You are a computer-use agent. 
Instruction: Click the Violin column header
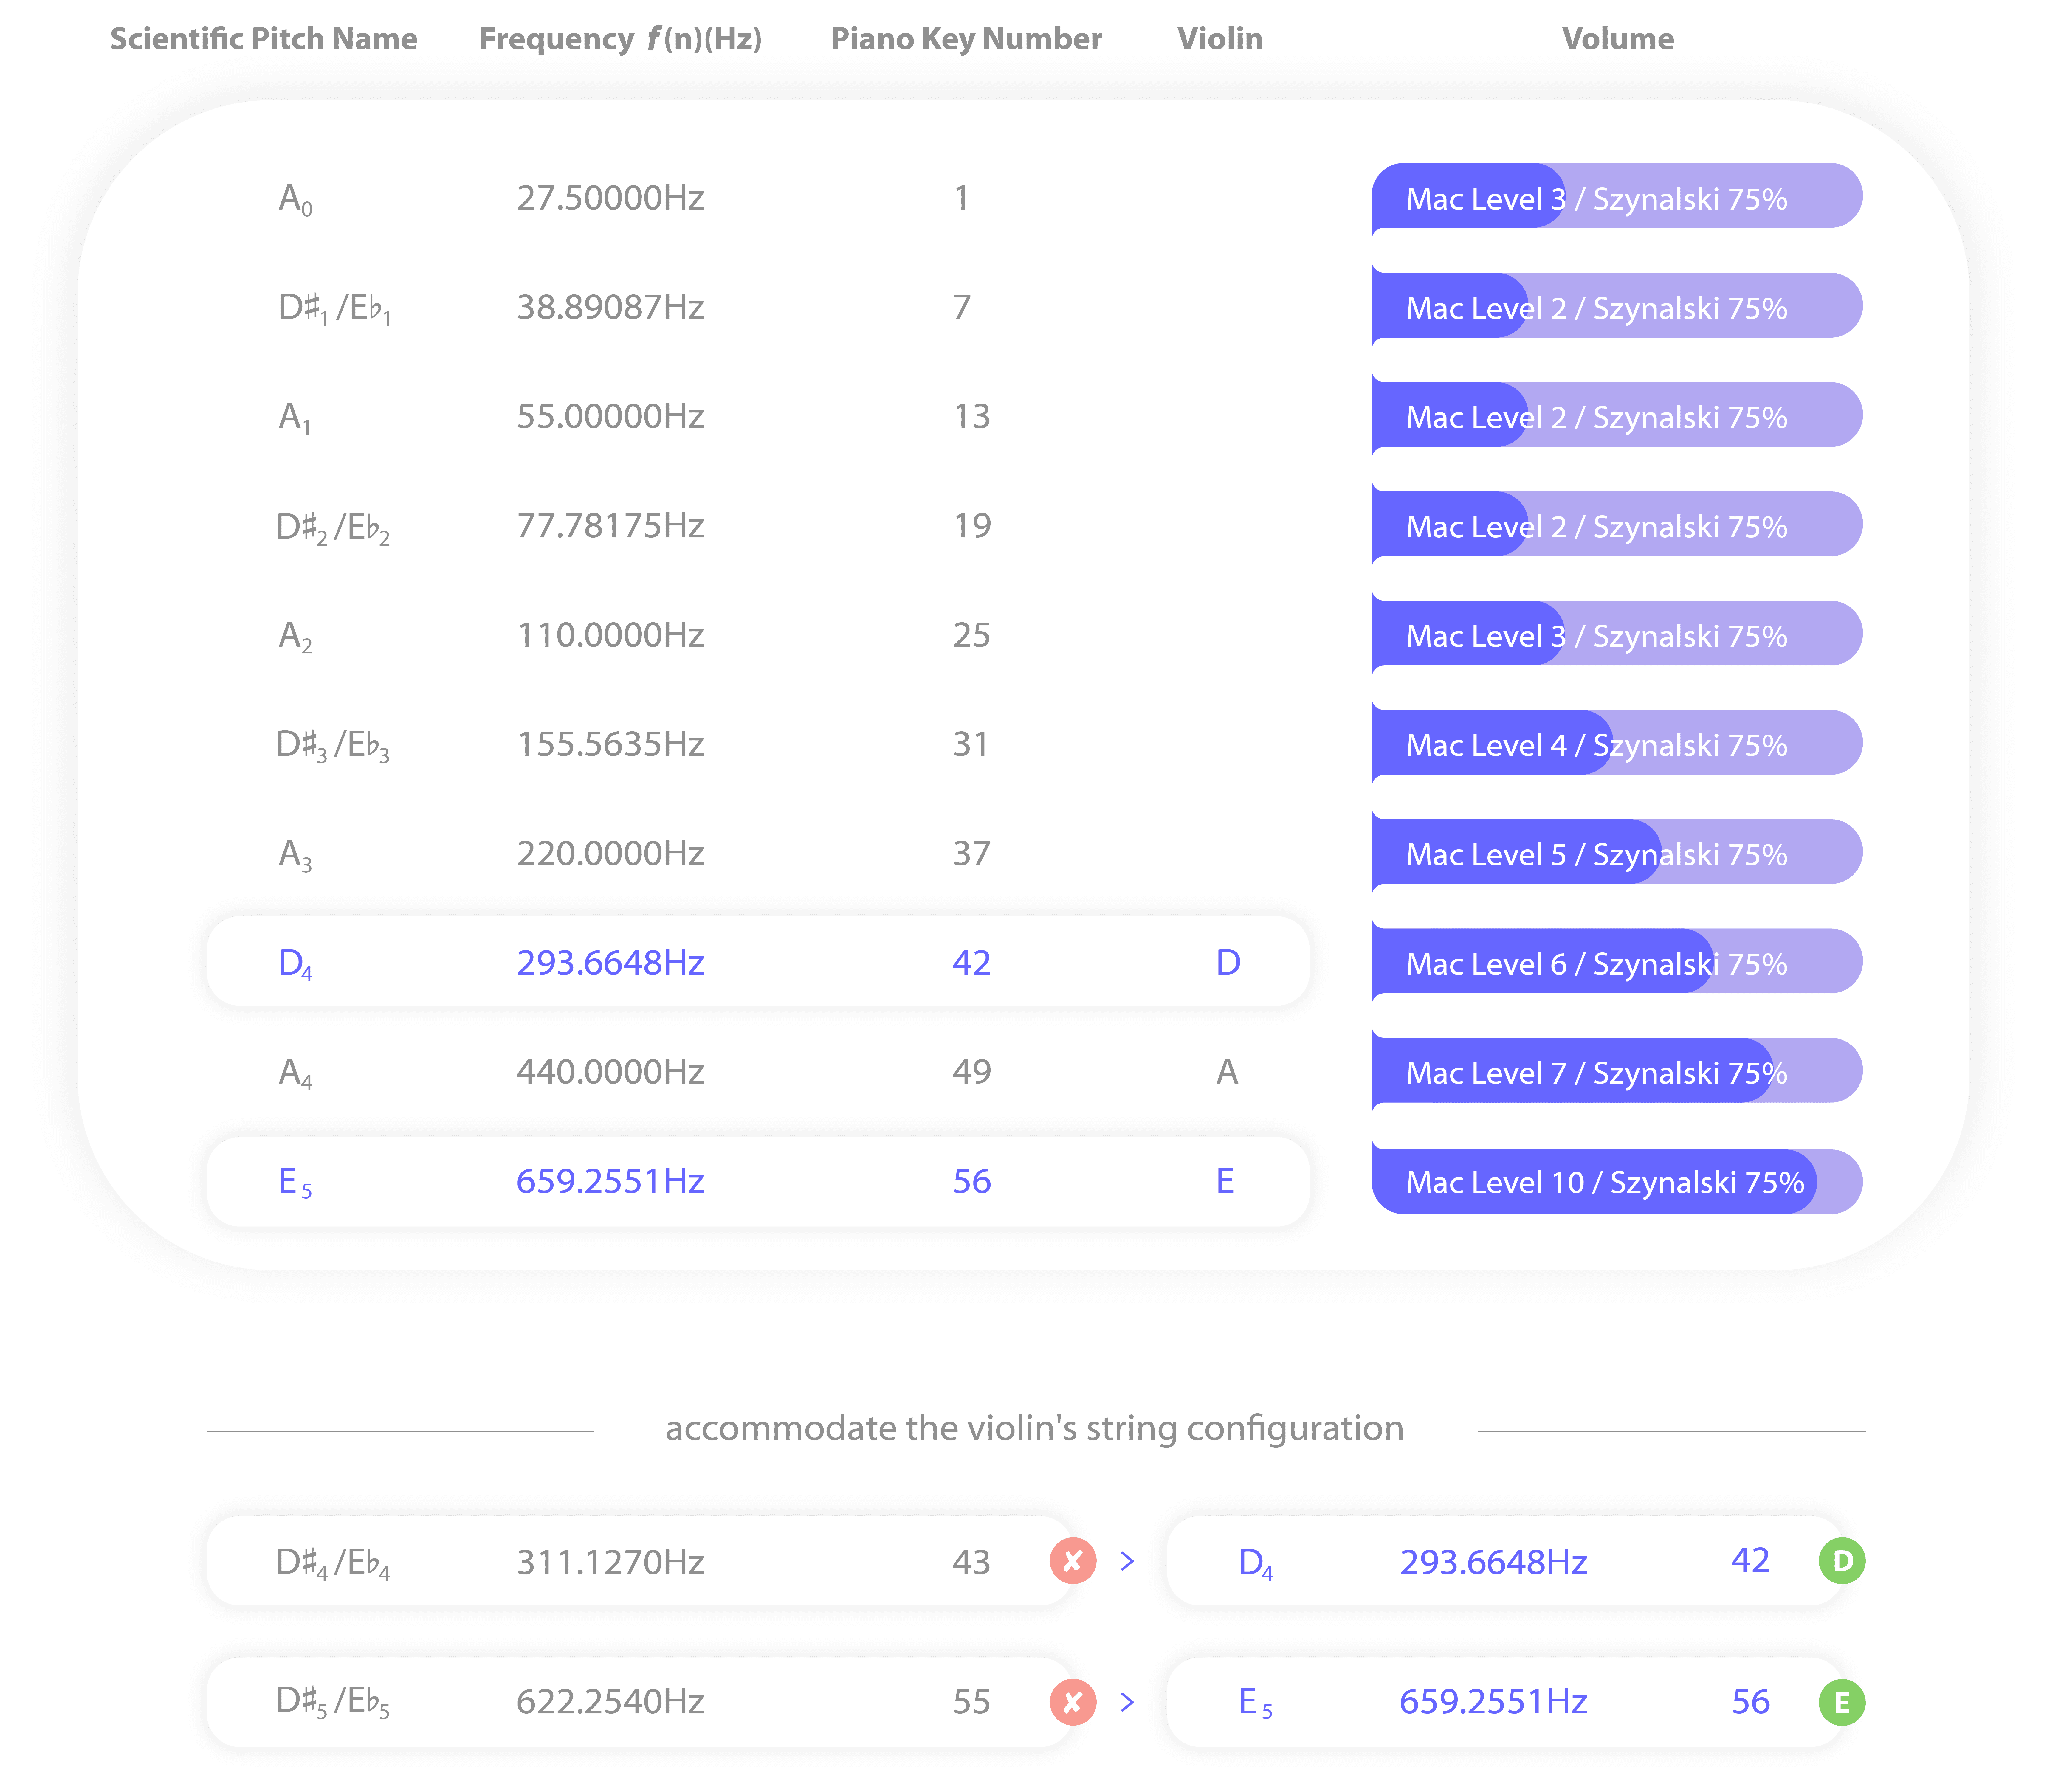coord(1220,39)
